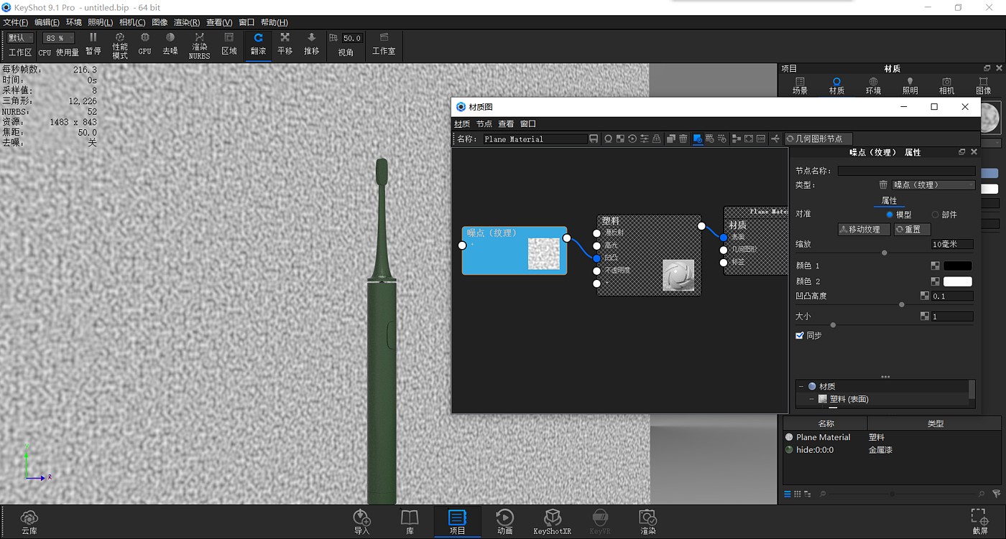Open Material Graph View (查看) menu
1006x539 pixels.
[x=506, y=124]
